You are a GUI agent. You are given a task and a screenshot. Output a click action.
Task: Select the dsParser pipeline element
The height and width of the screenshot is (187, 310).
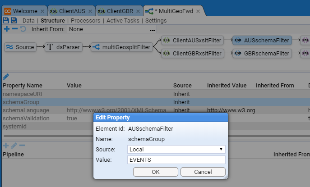tap(63, 47)
